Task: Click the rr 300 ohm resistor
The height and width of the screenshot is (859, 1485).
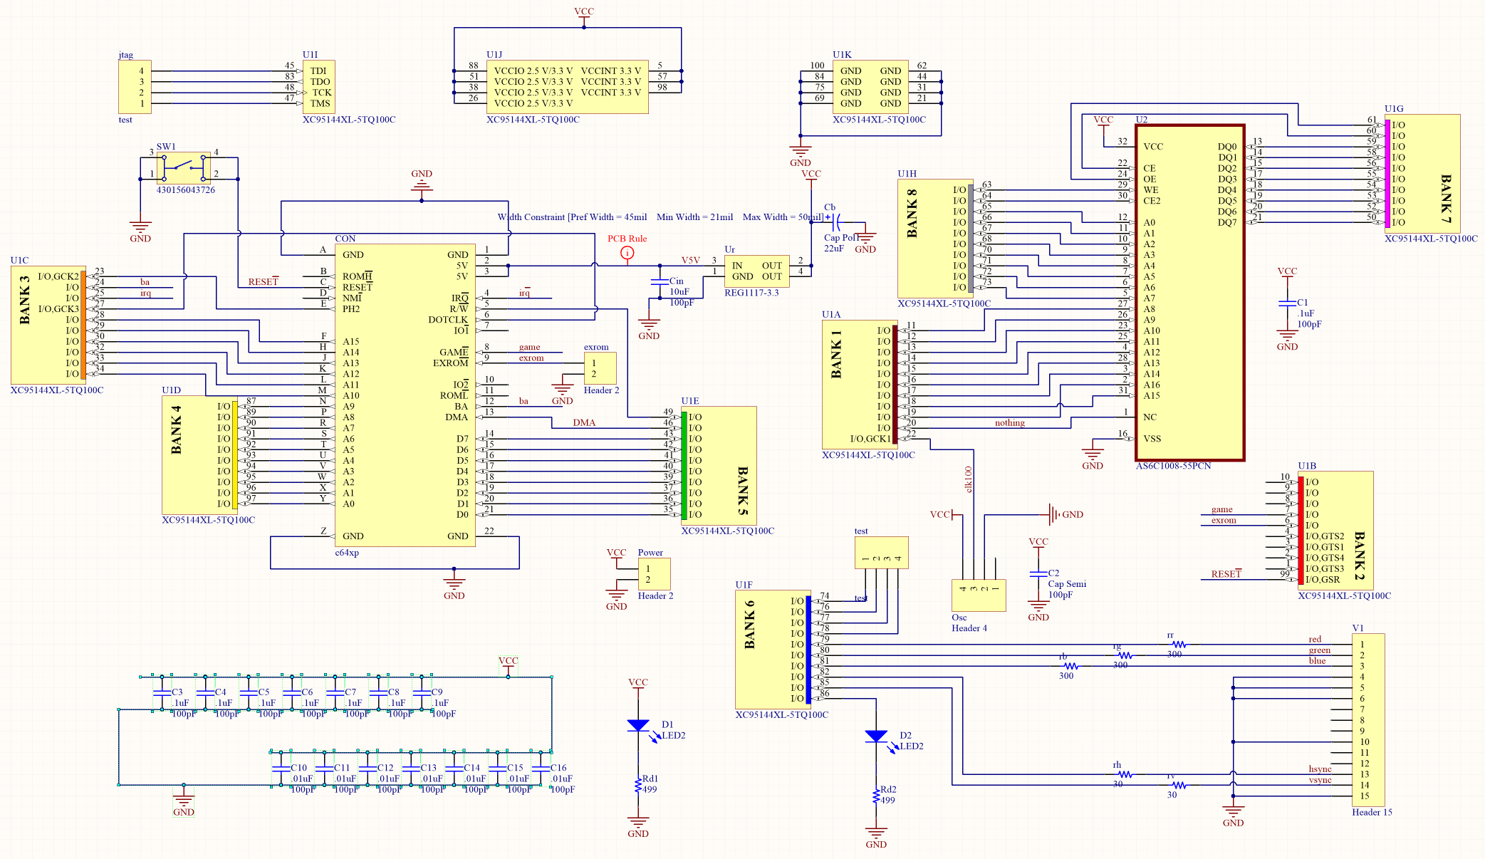Action: (1178, 645)
